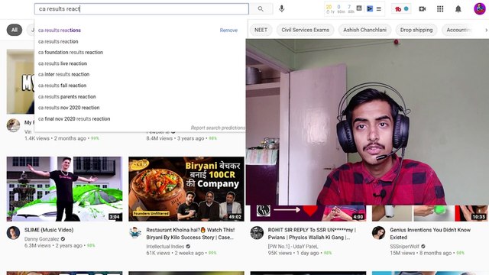
Task: Select the Civil Services Exams chip
Action: [306, 30]
